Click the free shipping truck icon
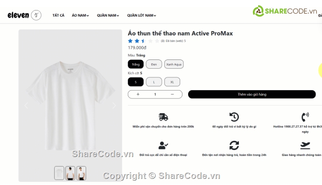Viewport: 322px width, 185px height. pos(163,117)
